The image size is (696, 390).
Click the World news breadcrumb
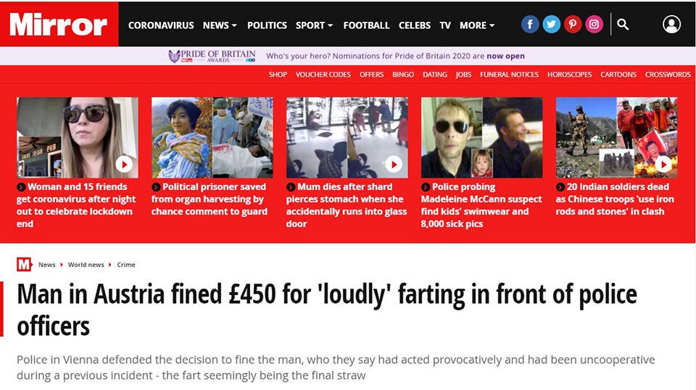[86, 265]
